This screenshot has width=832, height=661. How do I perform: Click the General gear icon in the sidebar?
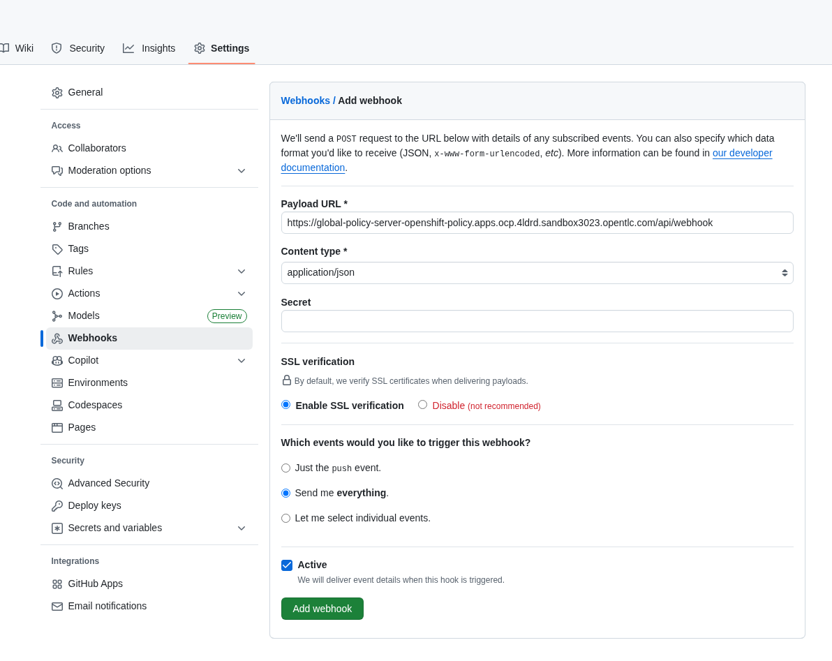57,93
